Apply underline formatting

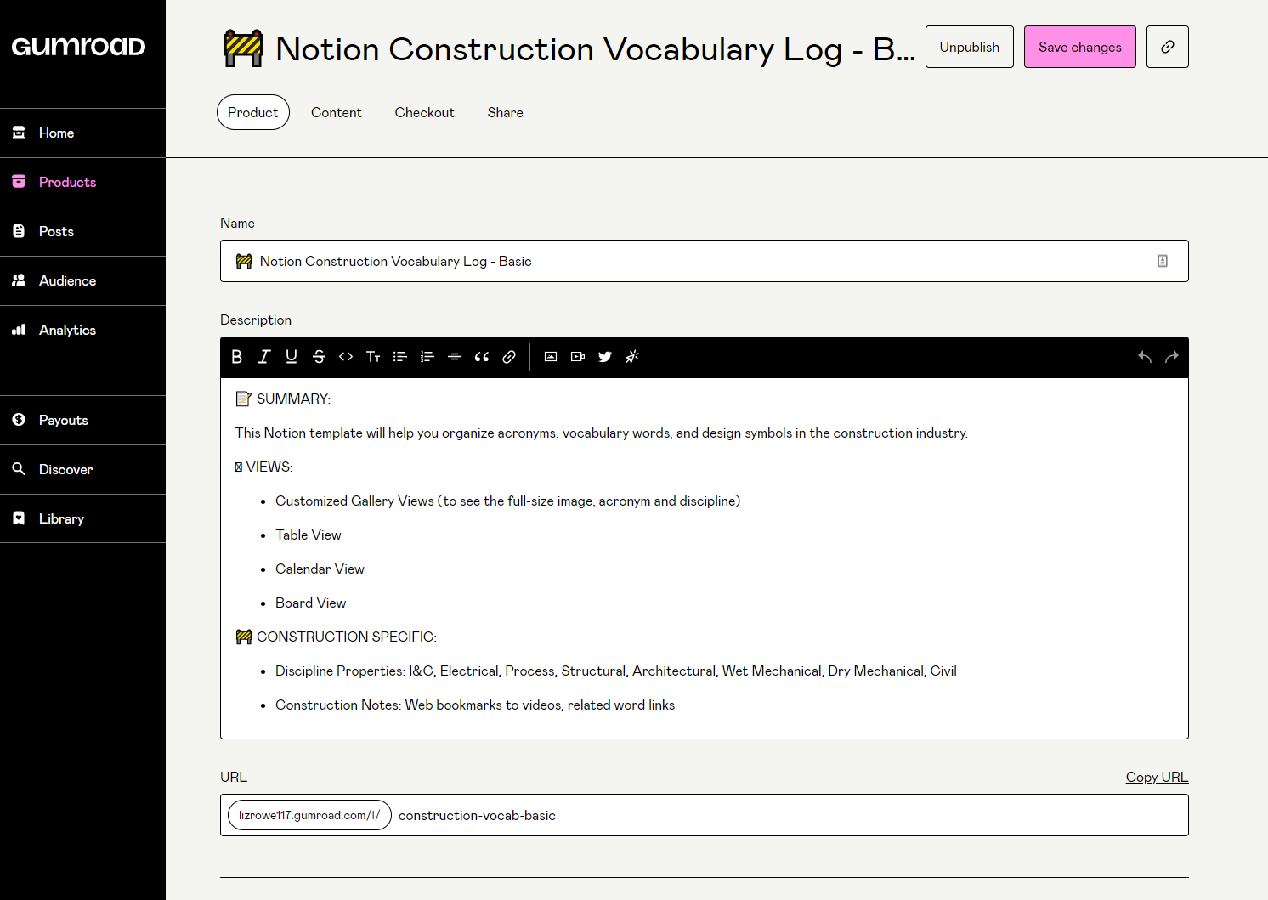292,357
